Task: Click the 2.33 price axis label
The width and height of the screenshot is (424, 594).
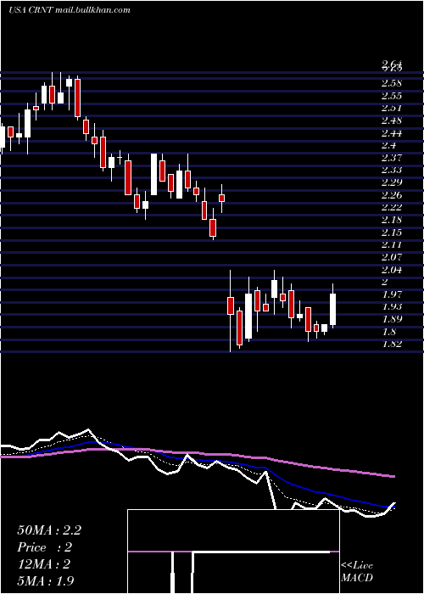Action: [392, 170]
